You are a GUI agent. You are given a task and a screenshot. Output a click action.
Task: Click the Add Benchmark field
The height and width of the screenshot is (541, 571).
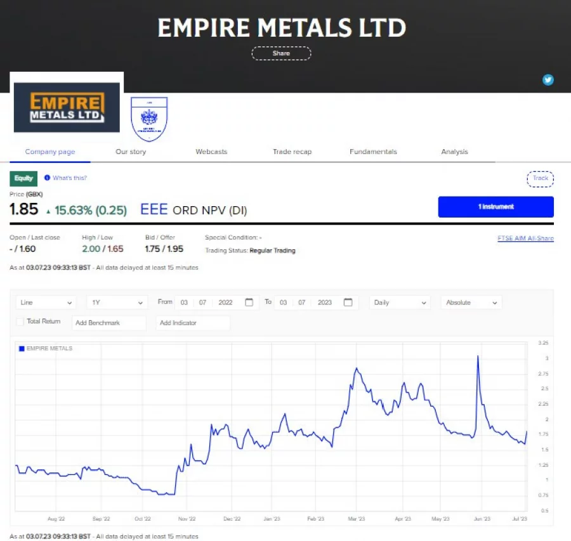click(x=109, y=323)
